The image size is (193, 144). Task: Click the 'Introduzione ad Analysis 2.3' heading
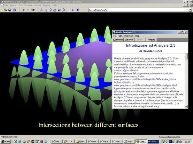click(150, 45)
